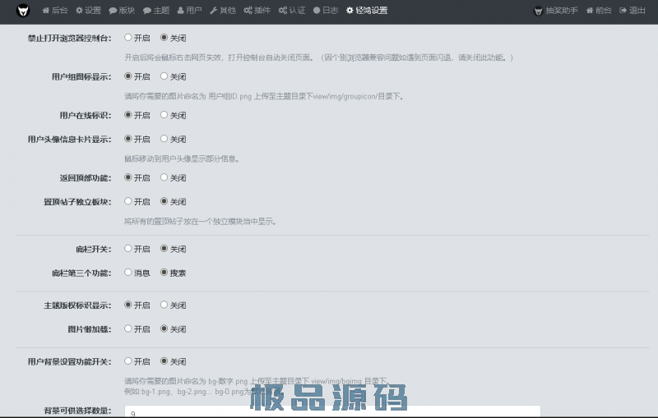Click the person icon beside 用户
The width and height of the screenshot is (658, 418).
[181, 11]
